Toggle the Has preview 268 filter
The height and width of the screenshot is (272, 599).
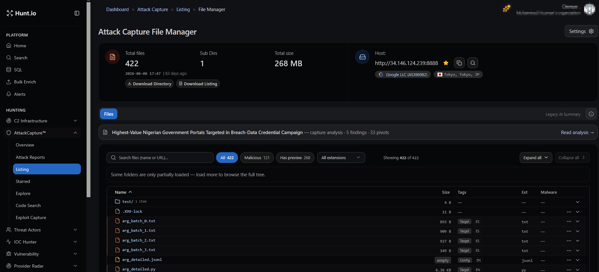tap(295, 158)
